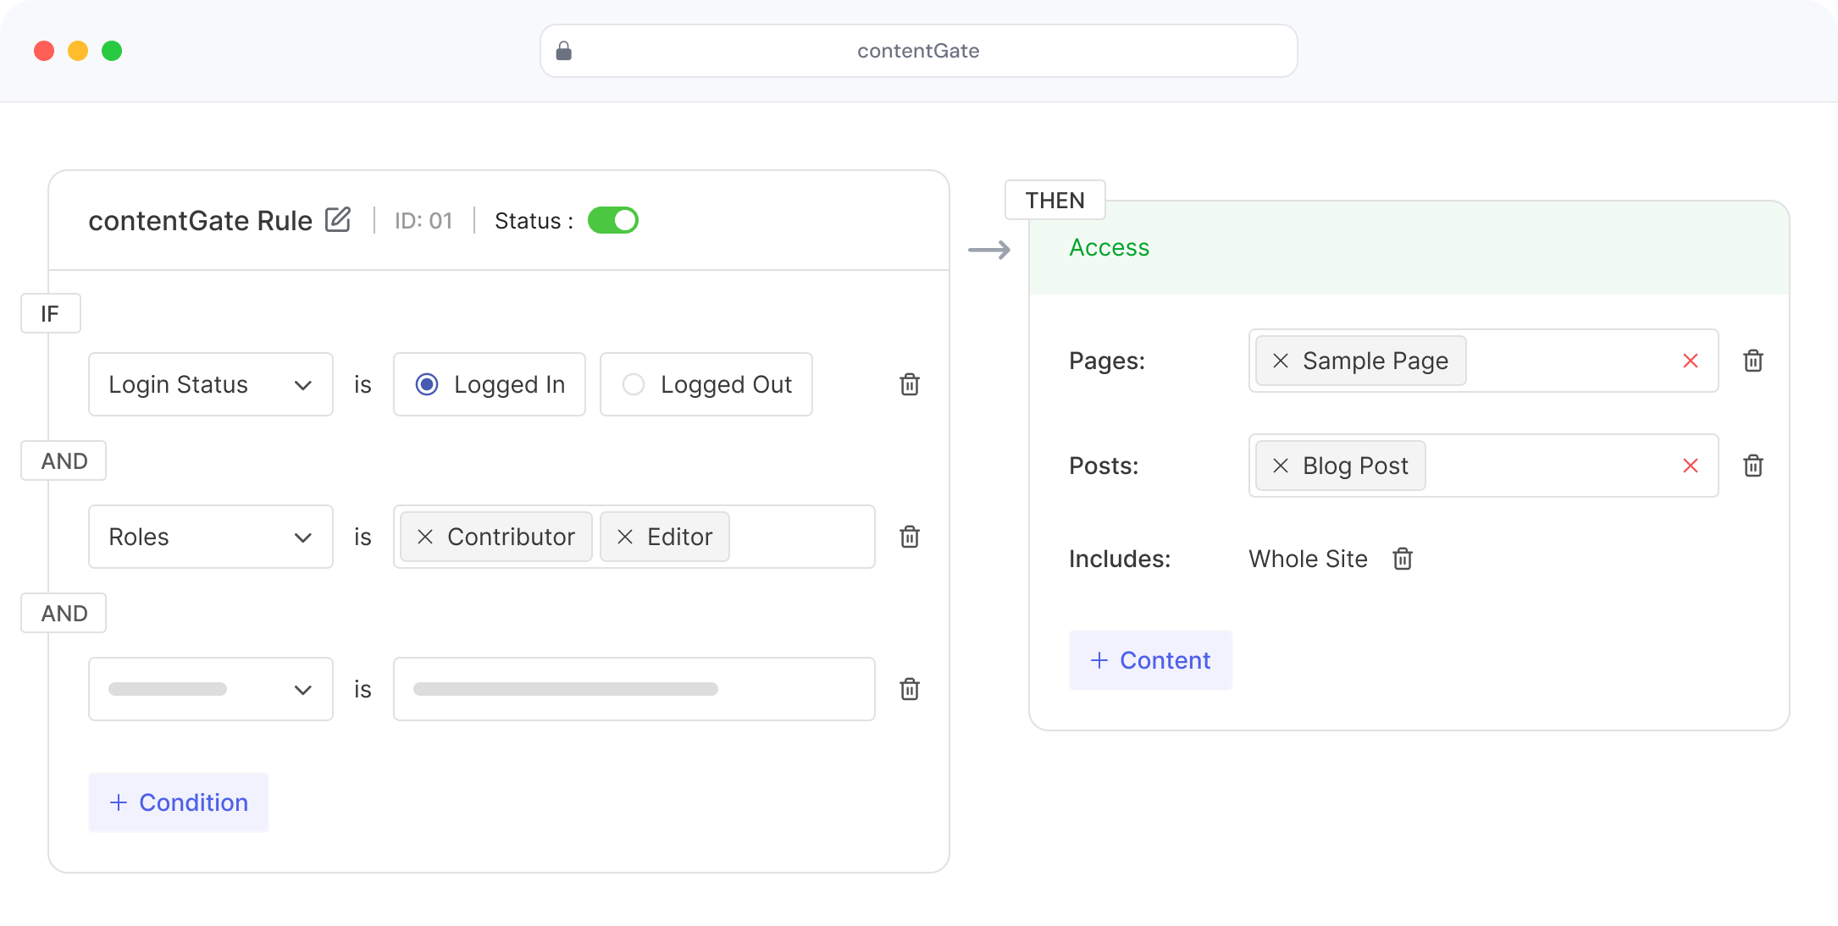Select the Logged Out radio option

(634, 384)
